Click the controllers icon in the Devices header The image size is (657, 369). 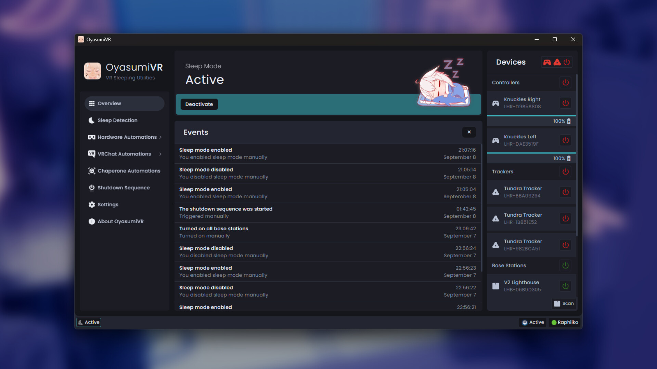[546, 62]
